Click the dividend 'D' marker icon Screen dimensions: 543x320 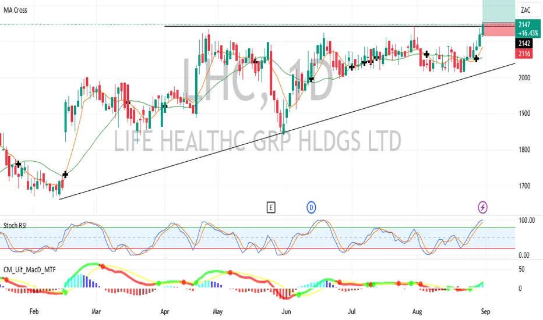311,208
